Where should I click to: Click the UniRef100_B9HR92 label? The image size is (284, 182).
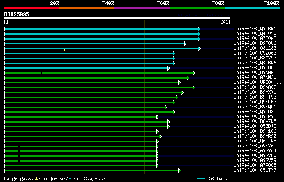(255, 136)
